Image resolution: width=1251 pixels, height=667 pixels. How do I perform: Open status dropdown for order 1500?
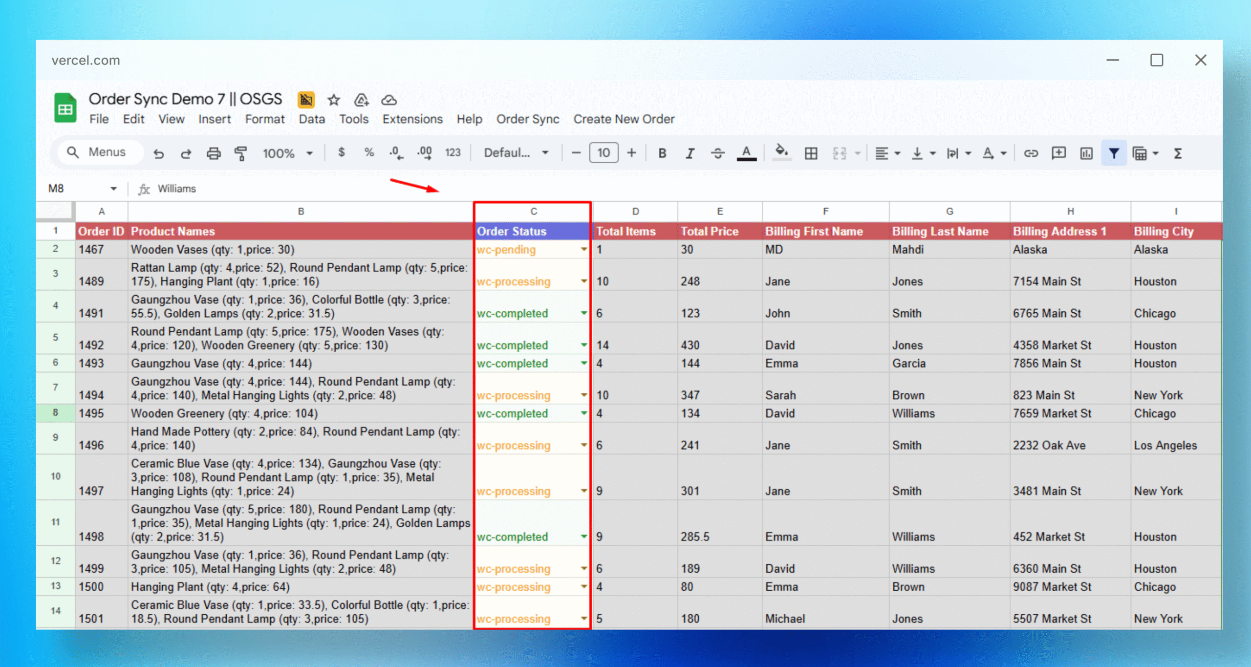[x=584, y=587]
